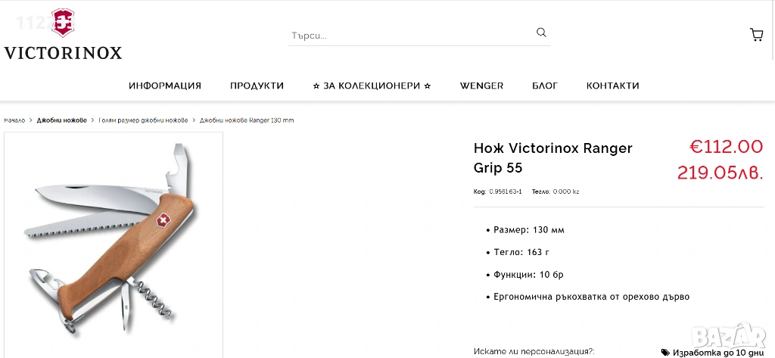Click the star before ЗА КОЛЕКЦИОНЕРИ
This screenshot has width=775, height=358.
[x=316, y=86]
